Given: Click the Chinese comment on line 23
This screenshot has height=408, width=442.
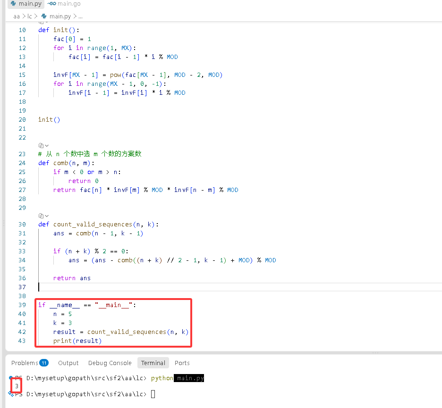Looking at the screenshot, I should coord(90,154).
